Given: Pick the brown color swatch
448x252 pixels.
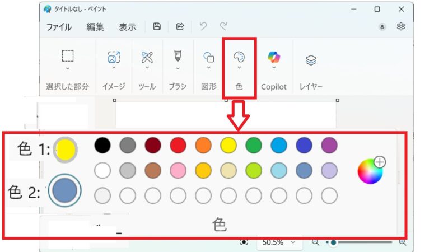Looking at the screenshot, I should [x=153, y=171].
